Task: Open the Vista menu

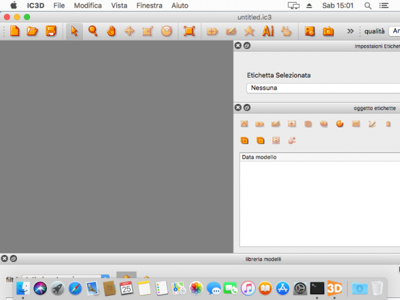Action: point(119,5)
